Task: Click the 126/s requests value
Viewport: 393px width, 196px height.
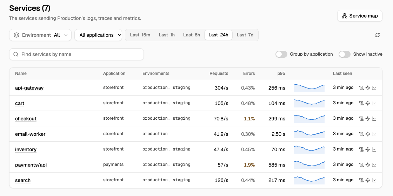Action: pos(221,181)
